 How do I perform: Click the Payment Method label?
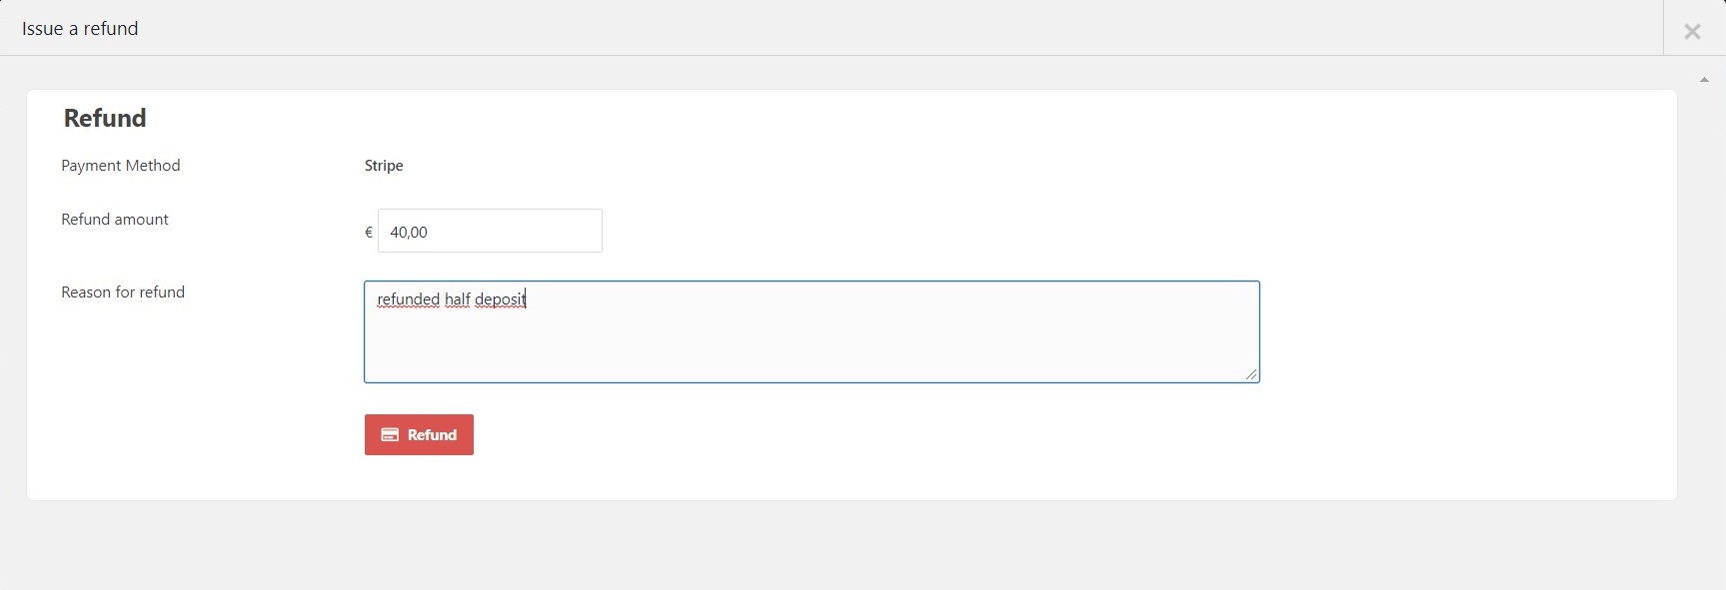121,166
